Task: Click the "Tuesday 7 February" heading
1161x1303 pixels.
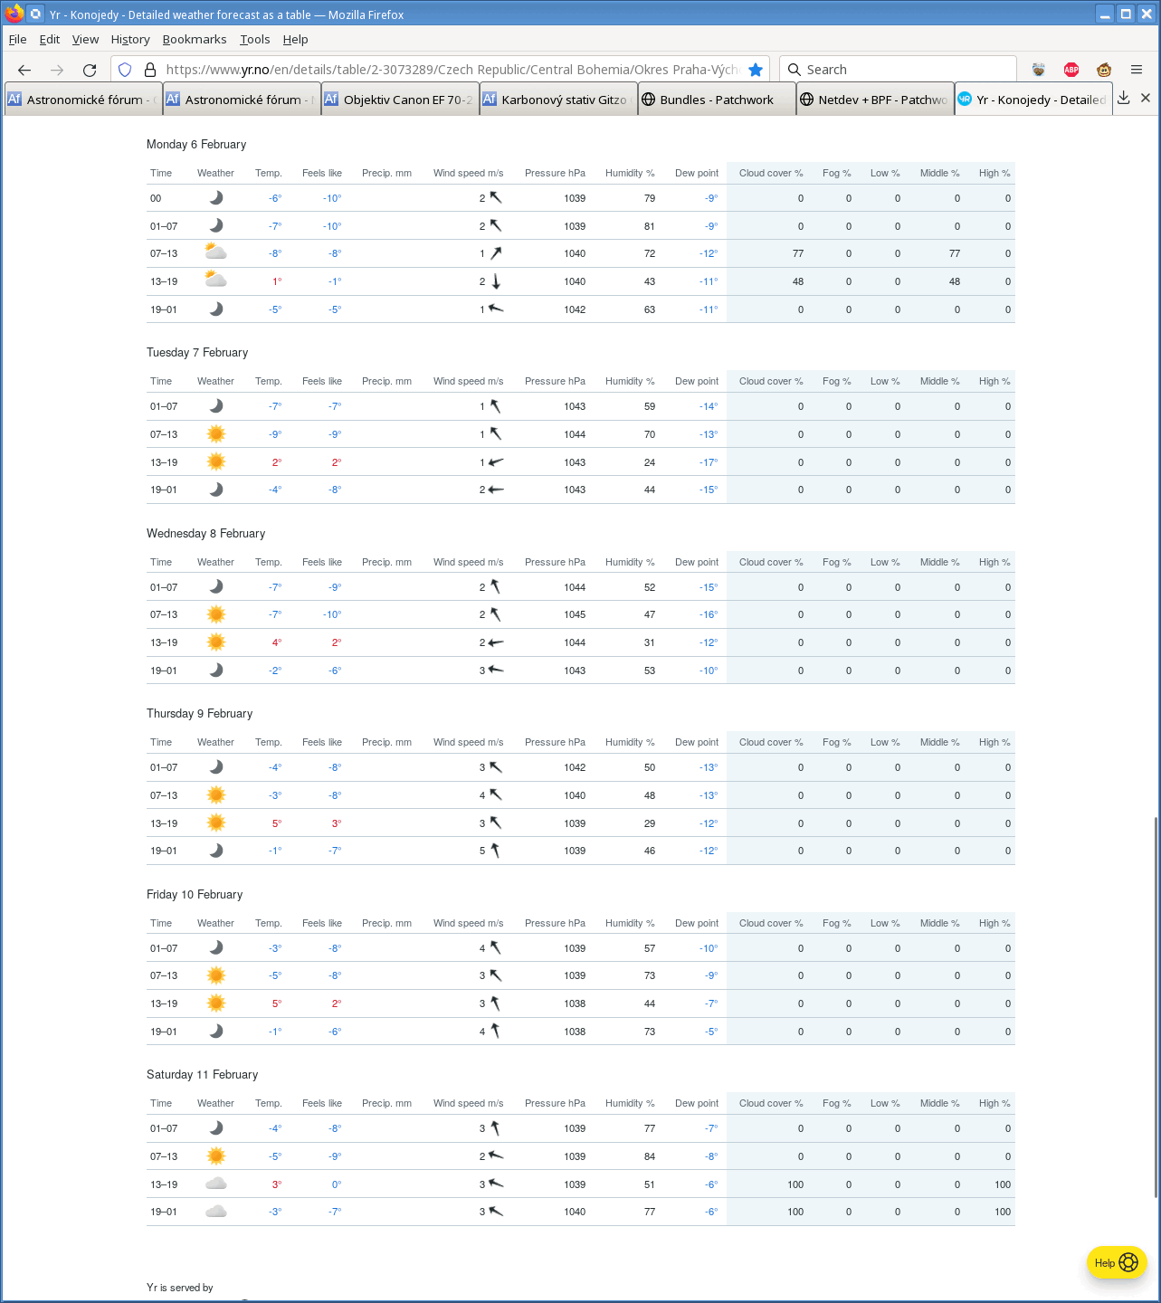Action: coord(197,352)
